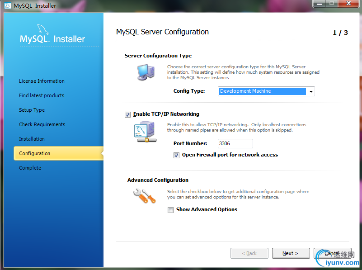Click the "1 / 3" page indicator

[x=340, y=33]
